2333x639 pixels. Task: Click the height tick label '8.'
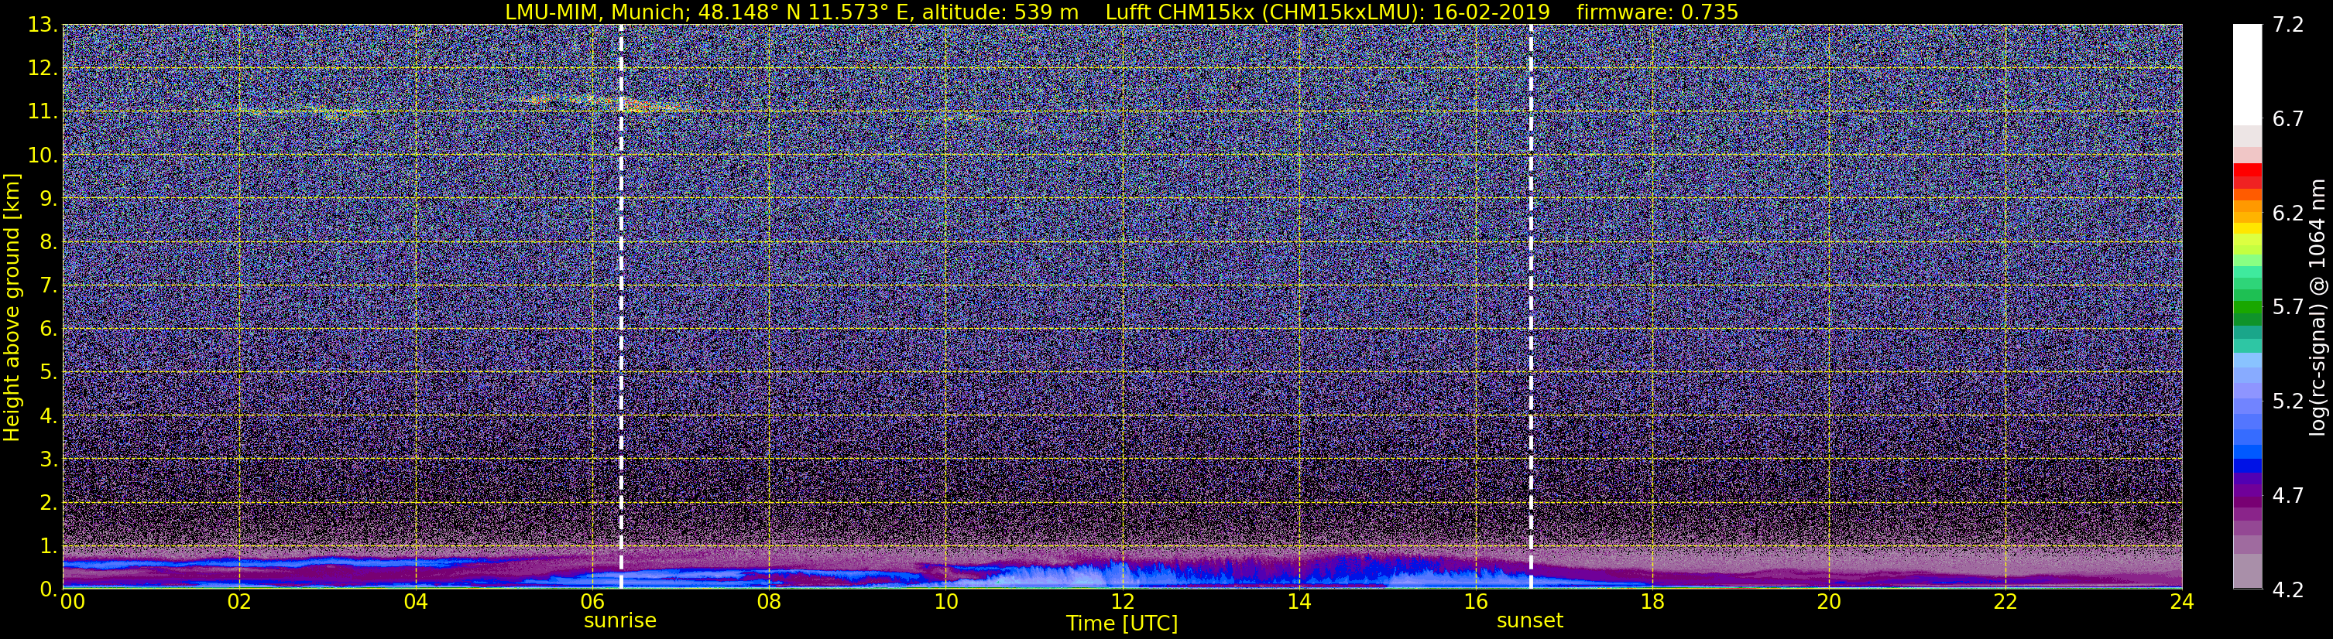48,243
